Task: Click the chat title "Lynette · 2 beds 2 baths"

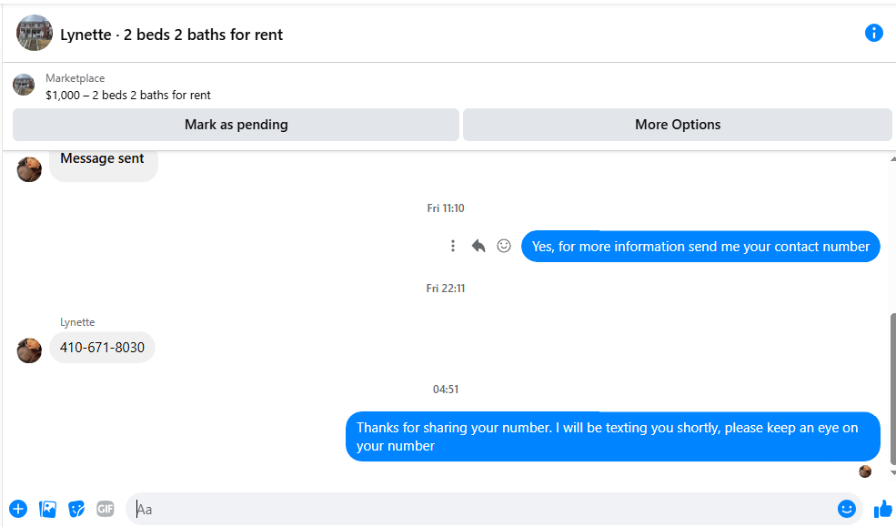Action: [172, 35]
